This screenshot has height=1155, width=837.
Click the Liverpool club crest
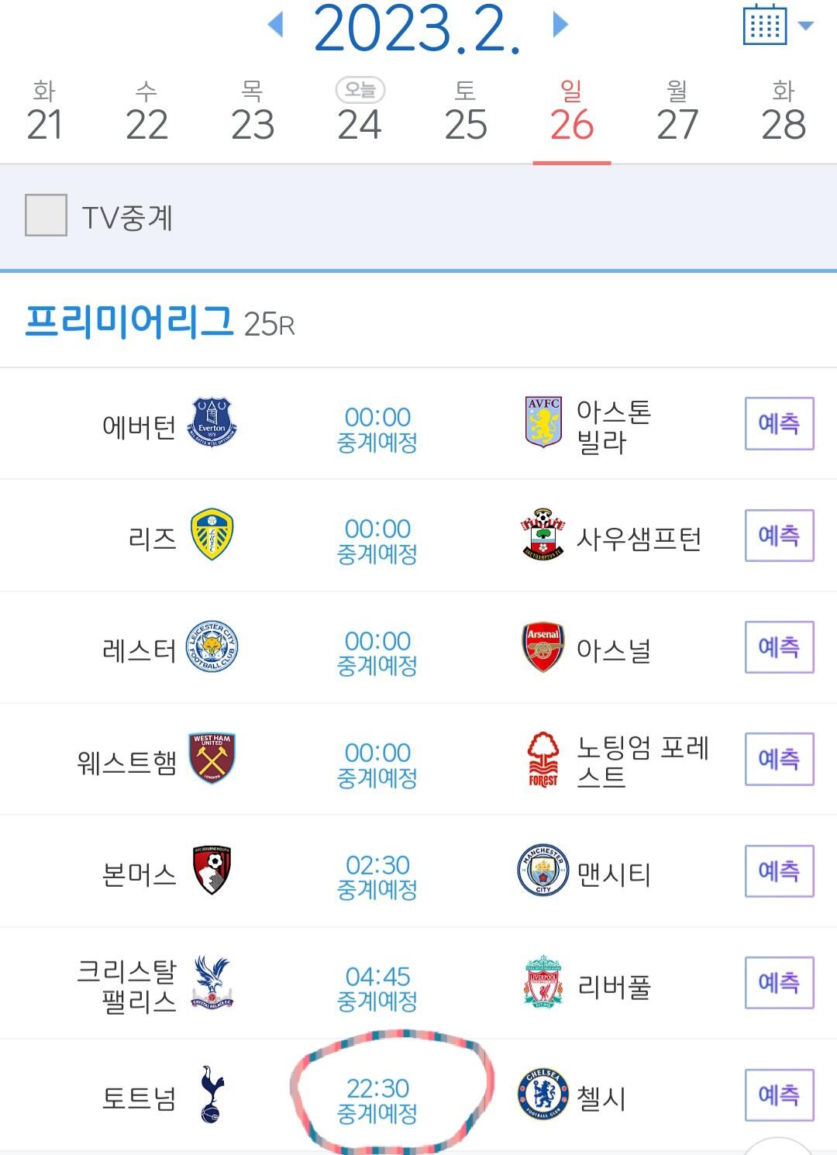(543, 982)
